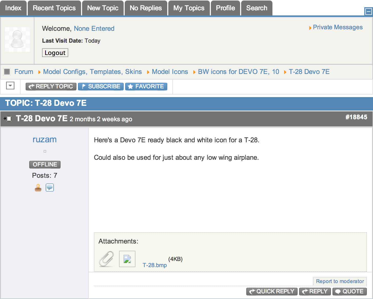Go to Forum breadcrumb link
Viewport: 373px width, 299px height.
pos(24,72)
